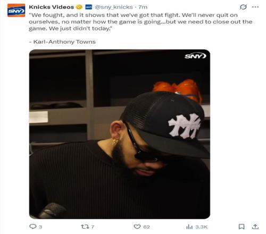Click the reply comment icon
The width and height of the screenshot is (266, 234).
(x=32, y=227)
